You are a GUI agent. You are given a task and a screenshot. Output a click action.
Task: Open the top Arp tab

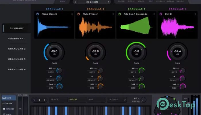[151, 1]
